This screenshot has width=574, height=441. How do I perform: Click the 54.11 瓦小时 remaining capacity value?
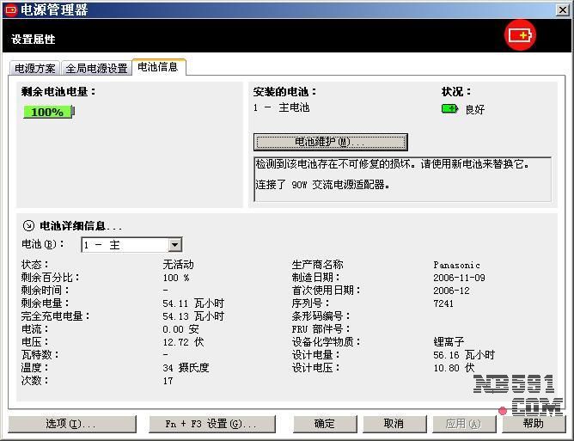193,303
